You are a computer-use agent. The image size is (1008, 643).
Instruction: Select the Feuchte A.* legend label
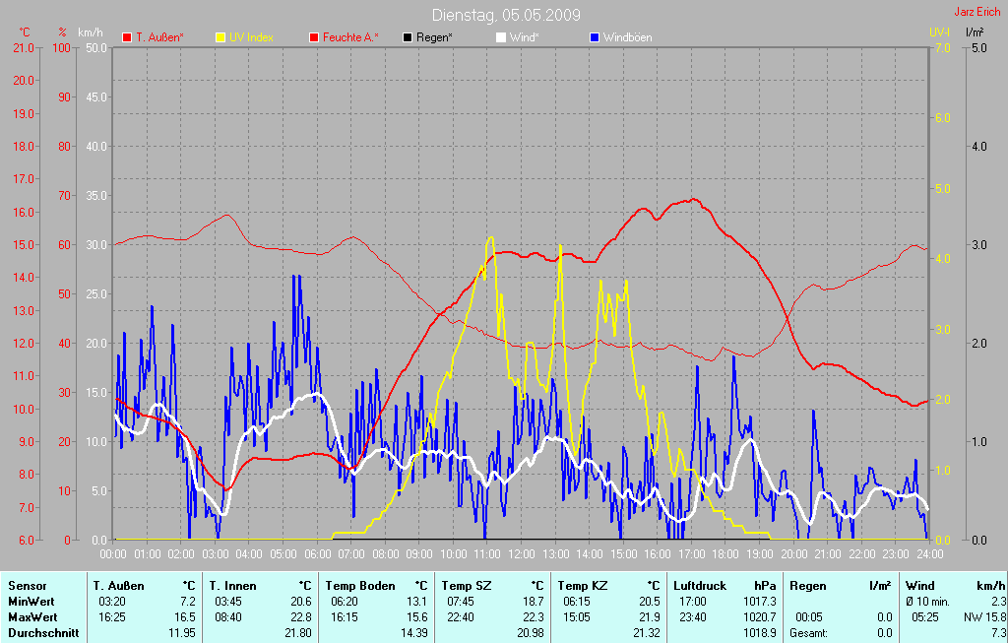[x=350, y=37]
